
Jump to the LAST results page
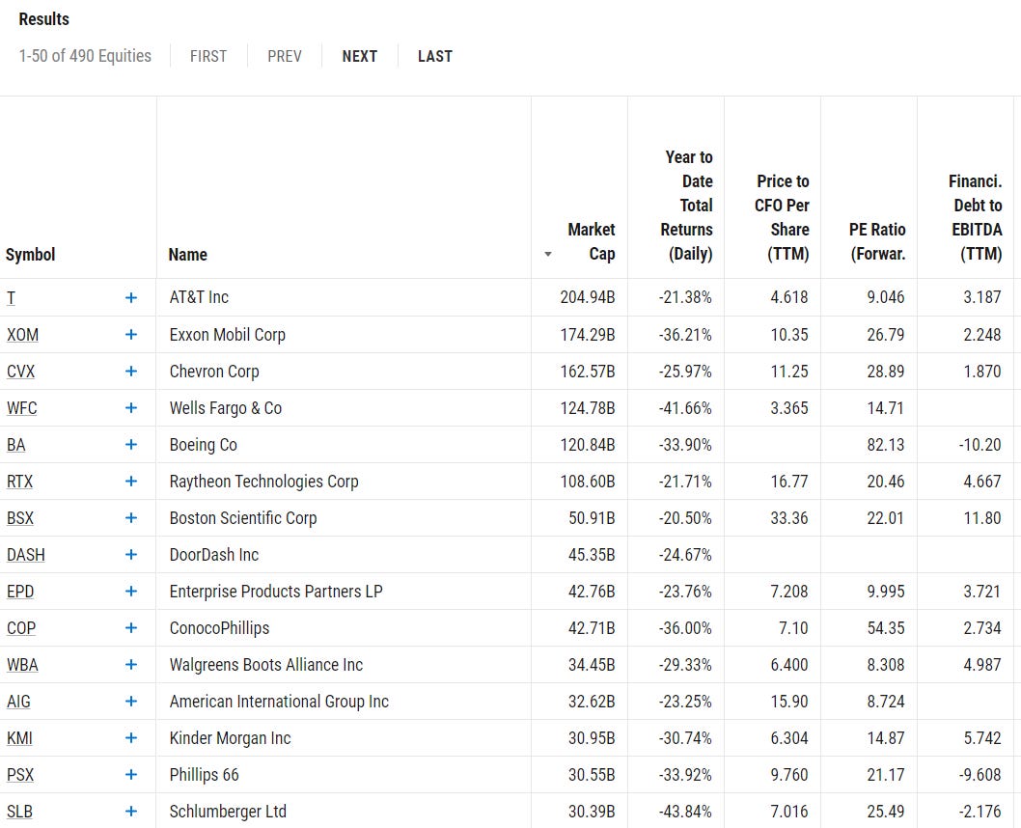[x=435, y=56]
